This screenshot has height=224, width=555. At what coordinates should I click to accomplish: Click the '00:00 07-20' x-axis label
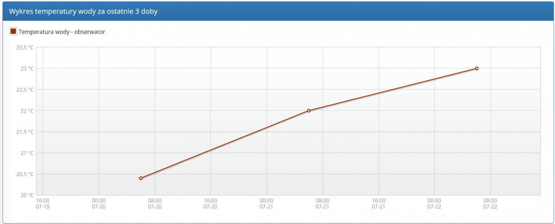(x=98, y=204)
